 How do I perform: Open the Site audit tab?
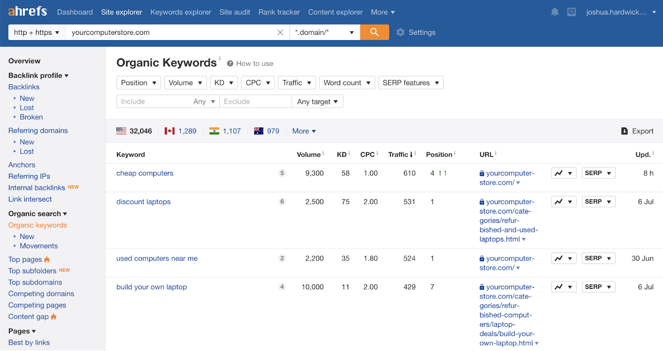(235, 12)
